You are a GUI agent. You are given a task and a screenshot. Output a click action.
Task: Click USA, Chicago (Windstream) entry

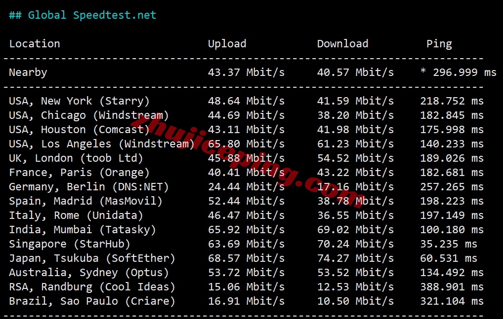tap(89, 115)
